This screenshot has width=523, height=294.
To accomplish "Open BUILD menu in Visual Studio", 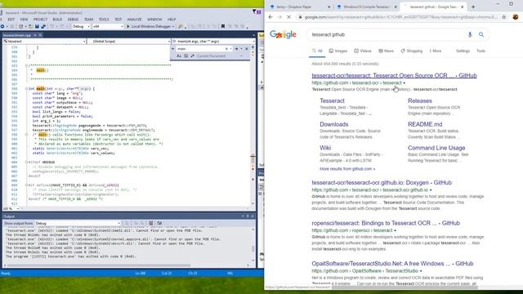I will pyautogui.click(x=57, y=20).
